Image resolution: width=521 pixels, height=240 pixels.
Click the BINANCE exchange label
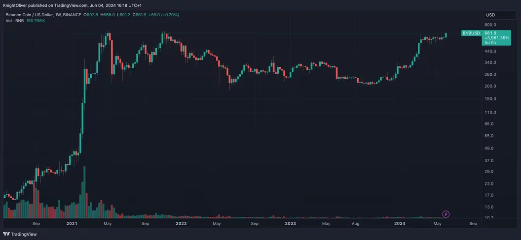coord(73,15)
